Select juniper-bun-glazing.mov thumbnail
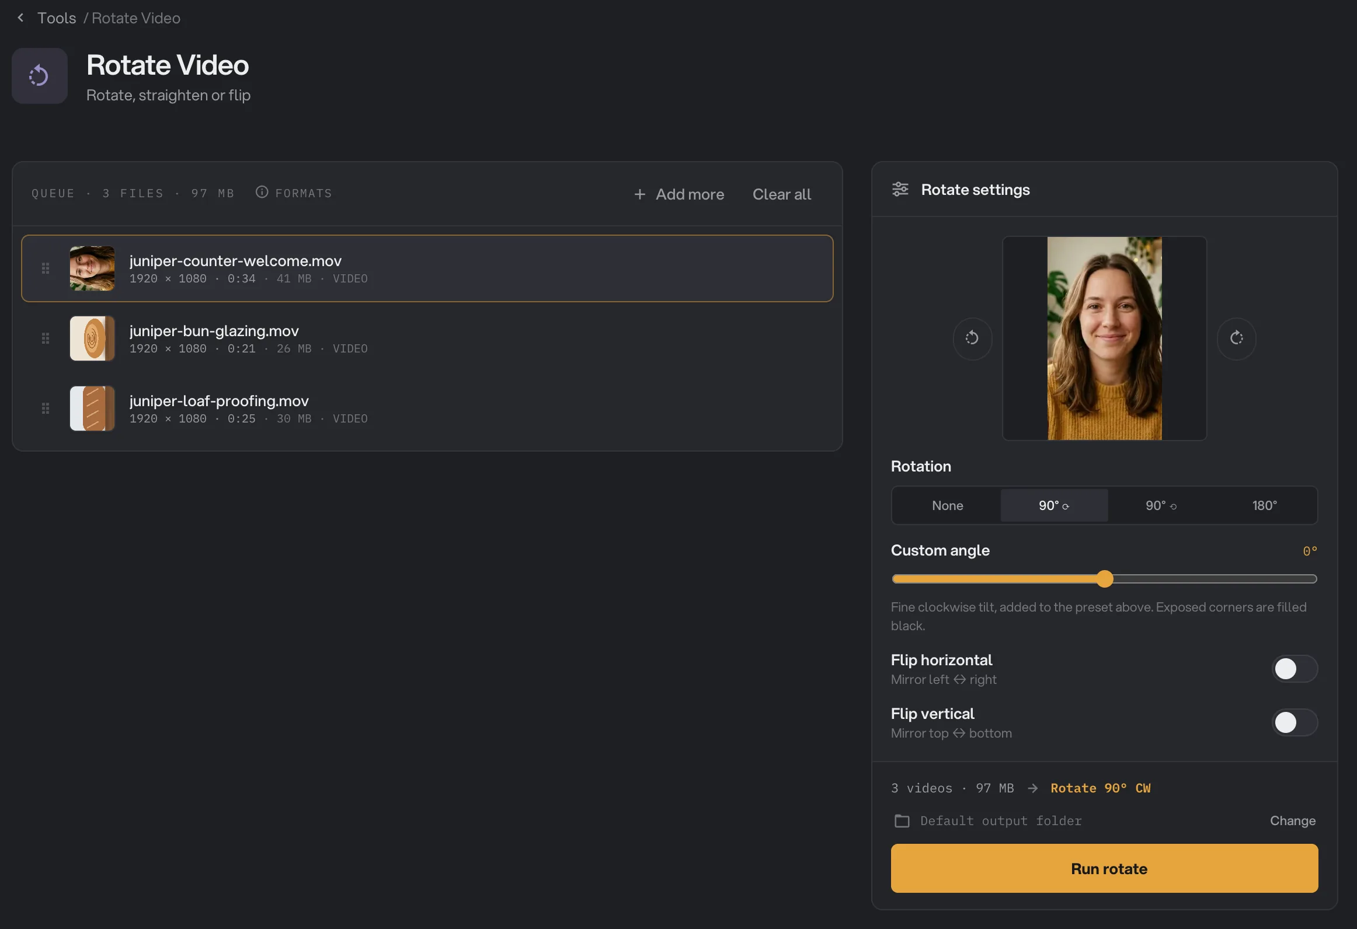Image resolution: width=1357 pixels, height=929 pixels. [x=92, y=338]
